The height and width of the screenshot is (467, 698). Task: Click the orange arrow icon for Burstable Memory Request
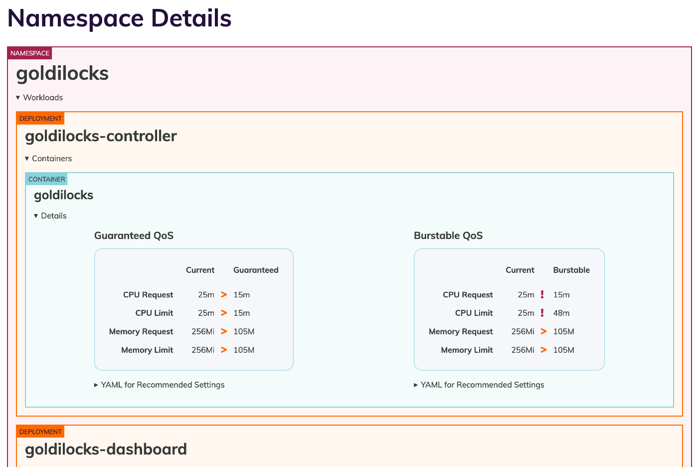tap(543, 331)
